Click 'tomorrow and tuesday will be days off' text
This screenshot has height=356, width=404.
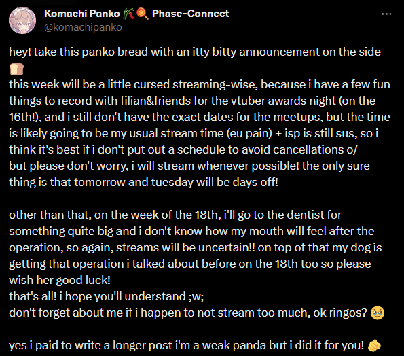[x=177, y=182]
